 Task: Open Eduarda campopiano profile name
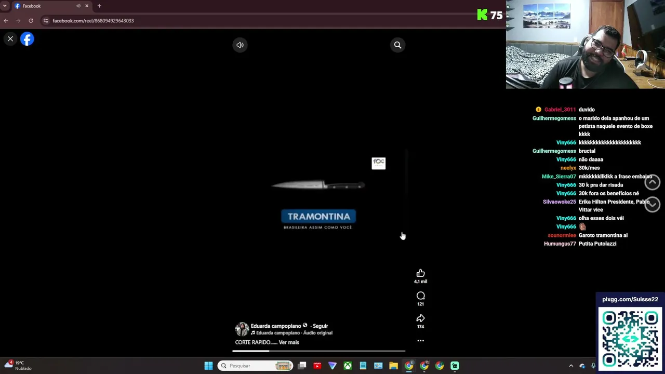tap(276, 326)
